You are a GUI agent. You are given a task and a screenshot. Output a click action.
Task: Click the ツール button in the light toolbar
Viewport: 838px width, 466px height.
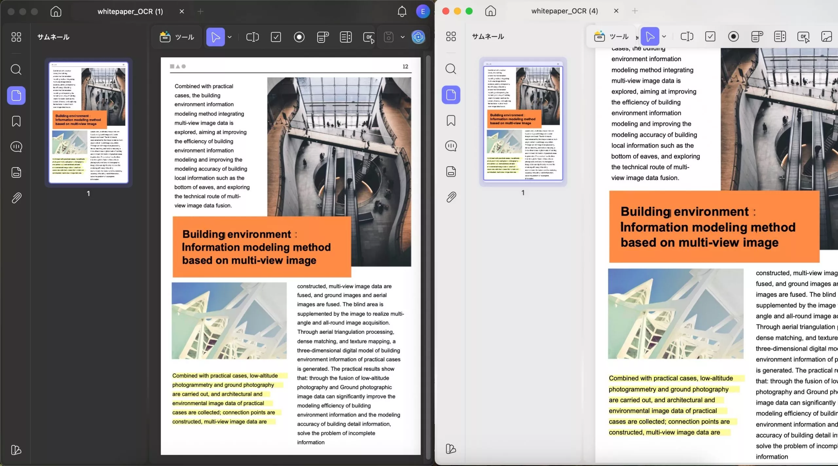611,37
